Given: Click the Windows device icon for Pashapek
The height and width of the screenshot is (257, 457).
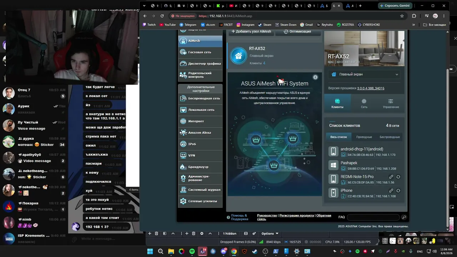Looking at the screenshot, I should pyautogui.click(x=333, y=165).
